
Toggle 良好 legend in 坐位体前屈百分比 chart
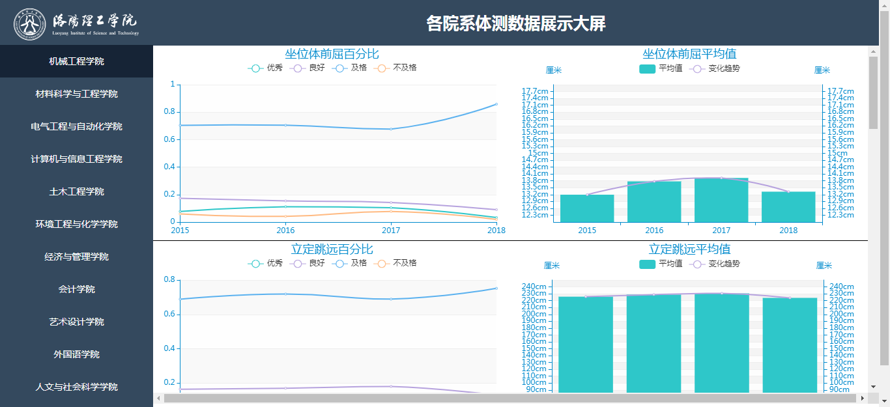coord(308,68)
